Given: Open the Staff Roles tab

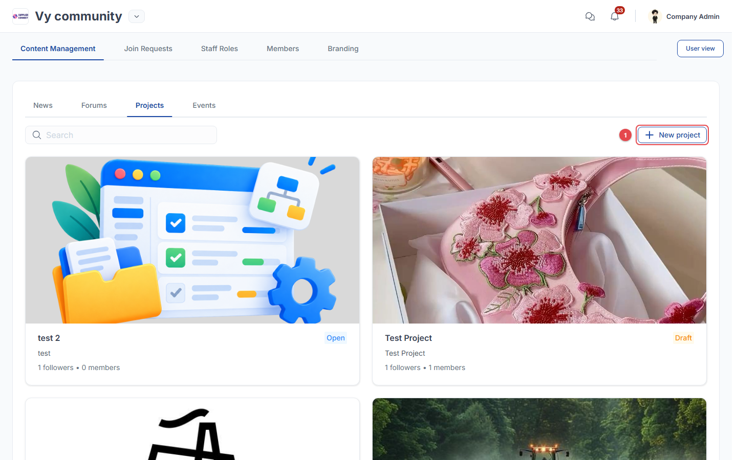Looking at the screenshot, I should click(220, 49).
